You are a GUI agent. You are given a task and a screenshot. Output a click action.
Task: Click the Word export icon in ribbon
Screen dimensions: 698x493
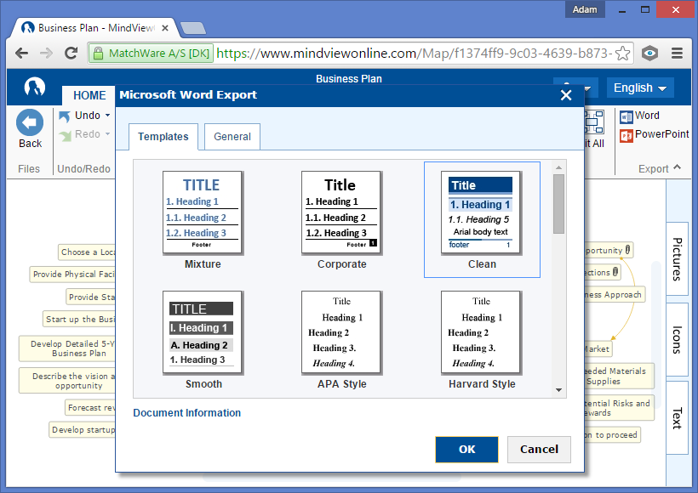[x=626, y=117]
